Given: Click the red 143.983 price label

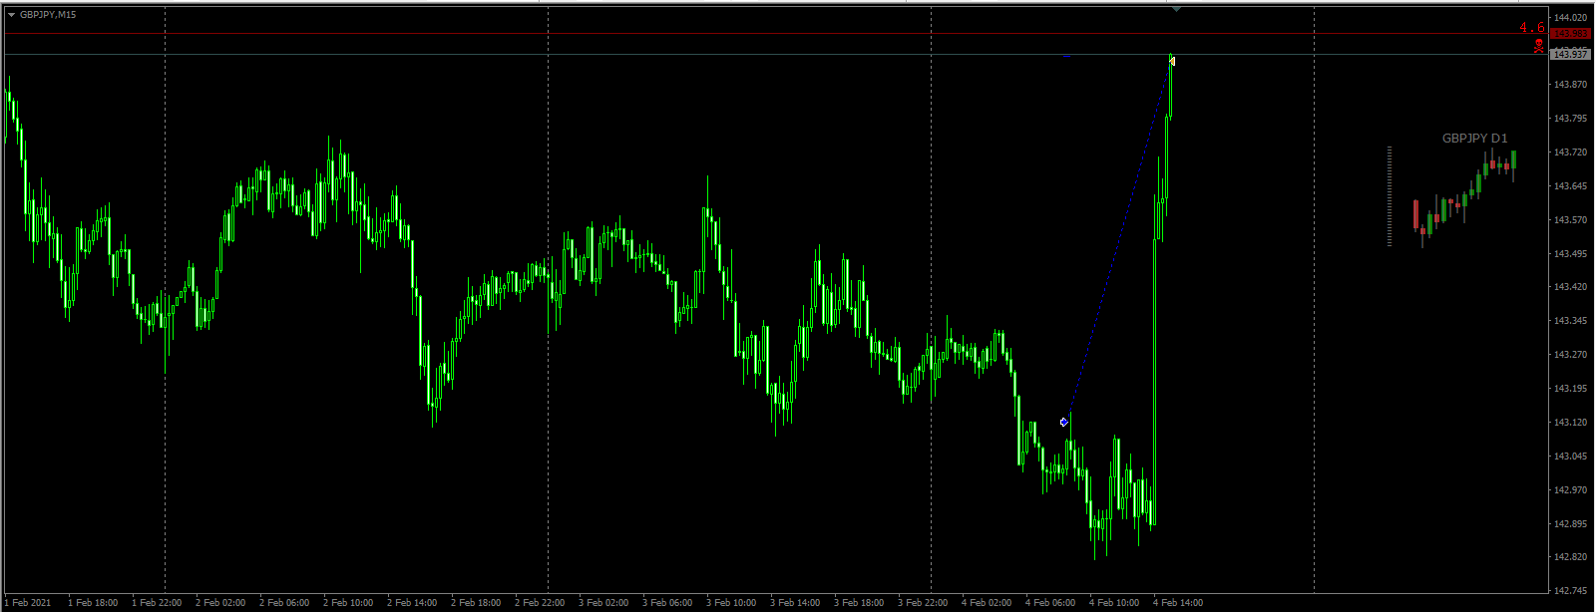Looking at the screenshot, I should pyautogui.click(x=1571, y=34).
